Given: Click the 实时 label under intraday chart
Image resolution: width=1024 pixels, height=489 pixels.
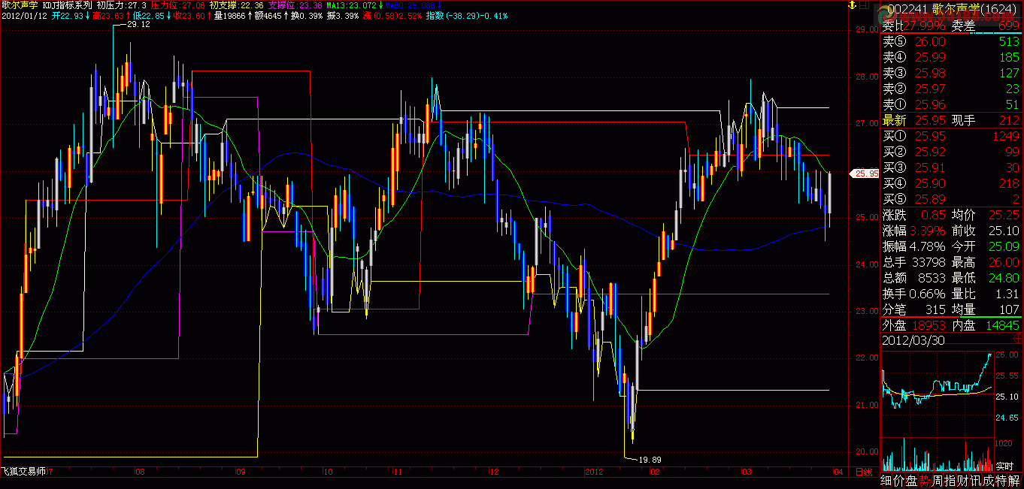Looking at the screenshot, I should click(1004, 466).
